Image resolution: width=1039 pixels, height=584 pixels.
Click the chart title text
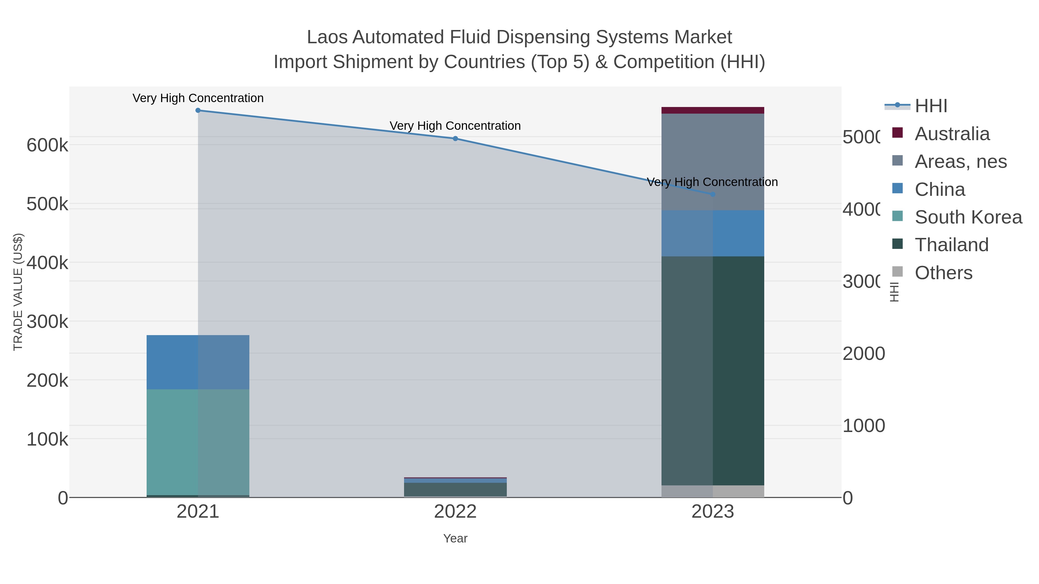point(519,49)
